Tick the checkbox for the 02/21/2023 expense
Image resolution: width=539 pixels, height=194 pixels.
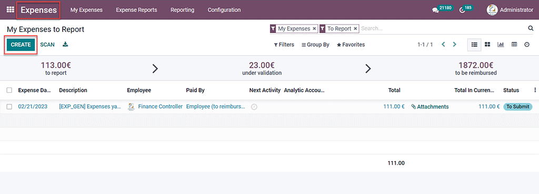pos(9,107)
